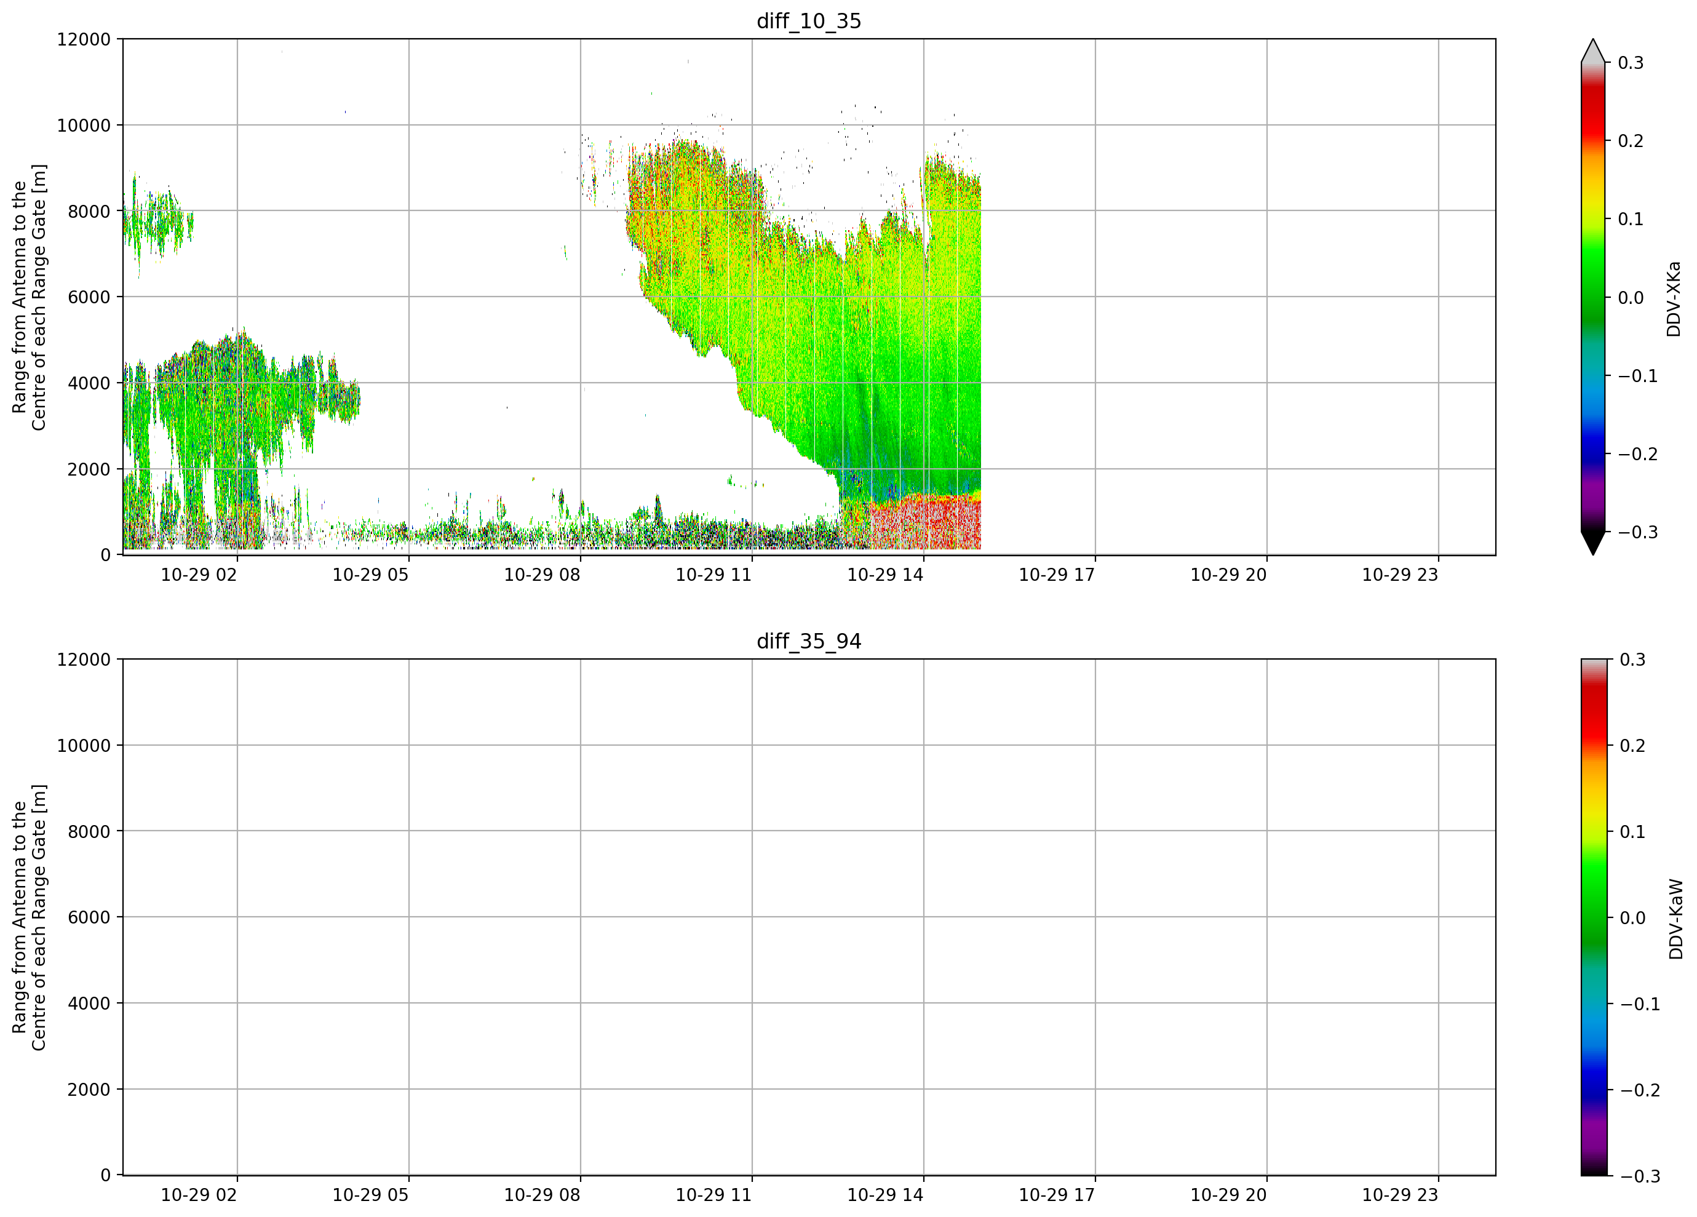Click the top plot's '10-29 14' tick label
Viewport: 1697px width, 1217px height.
(x=885, y=575)
